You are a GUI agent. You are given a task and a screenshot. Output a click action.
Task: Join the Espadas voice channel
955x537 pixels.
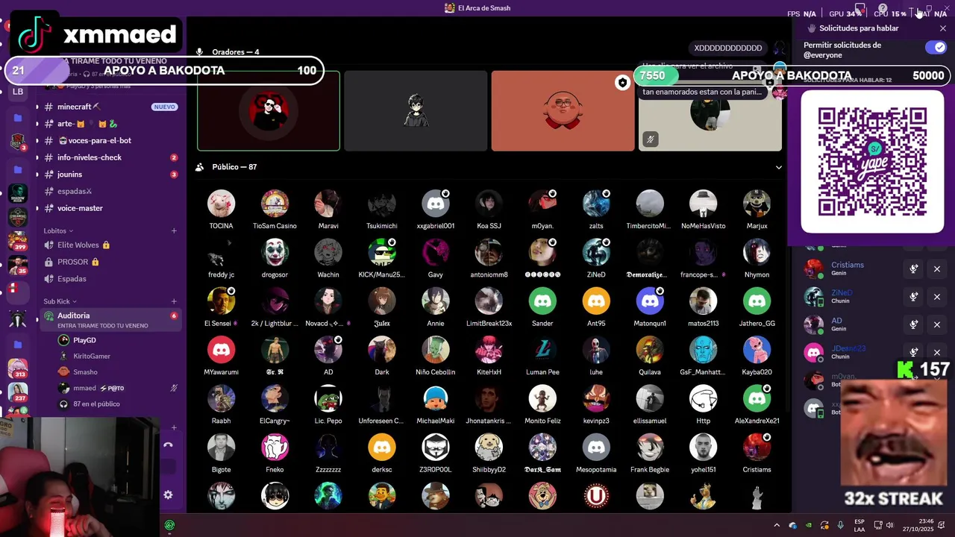pos(110,278)
